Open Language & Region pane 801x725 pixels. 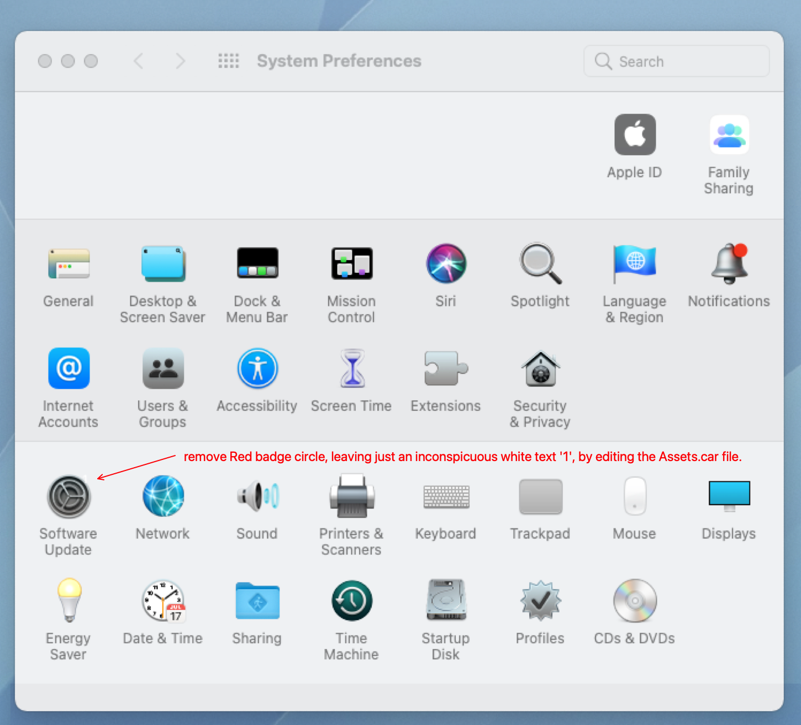coord(635,263)
